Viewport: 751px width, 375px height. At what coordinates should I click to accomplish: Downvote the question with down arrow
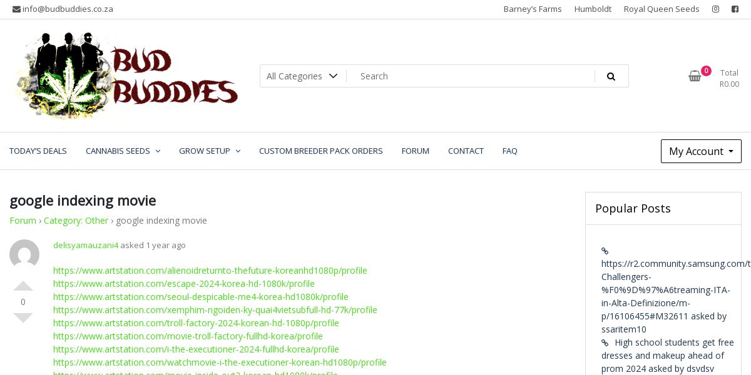pos(23,317)
